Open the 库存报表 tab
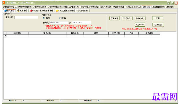The height and width of the screenshot is (105, 182). pos(85,7)
